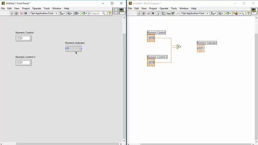The image size is (258, 145).
Task: Click the connector pane grid icon
Action: [116, 11]
